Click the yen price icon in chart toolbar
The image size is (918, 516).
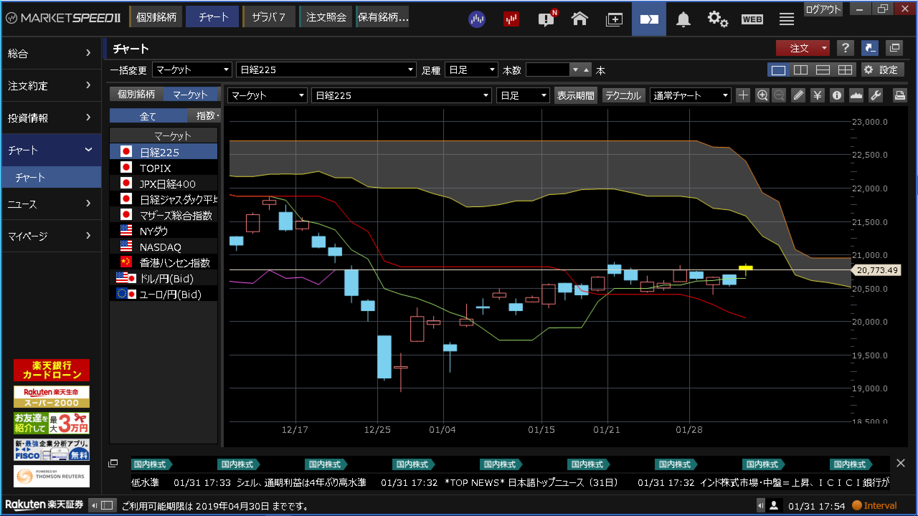pos(818,95)
